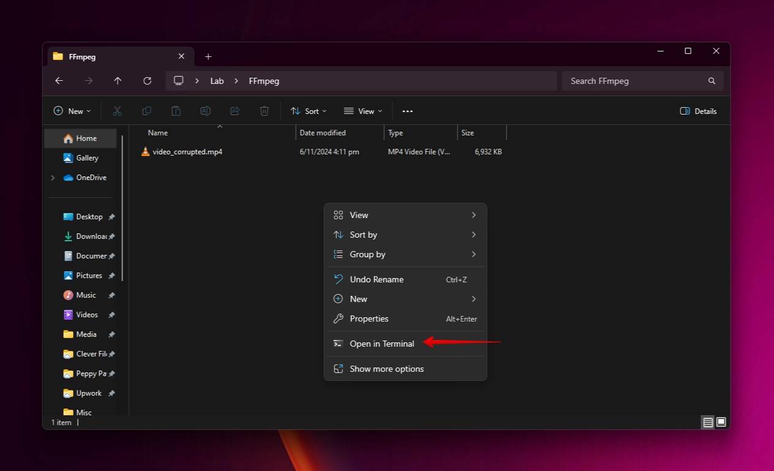Toggle the Details pane
Viewport: 774px width, 471px height.
click(699, 111)
